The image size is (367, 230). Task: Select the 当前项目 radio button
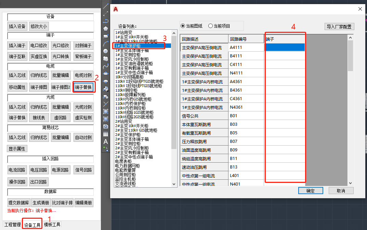pos(210,26)
